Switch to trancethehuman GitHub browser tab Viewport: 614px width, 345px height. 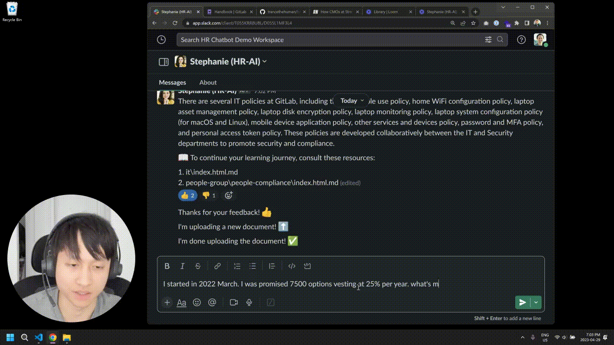283,11
